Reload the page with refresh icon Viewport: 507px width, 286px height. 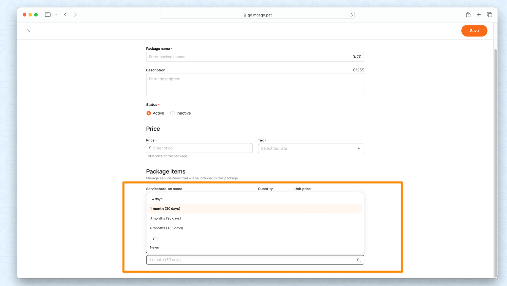351,15
